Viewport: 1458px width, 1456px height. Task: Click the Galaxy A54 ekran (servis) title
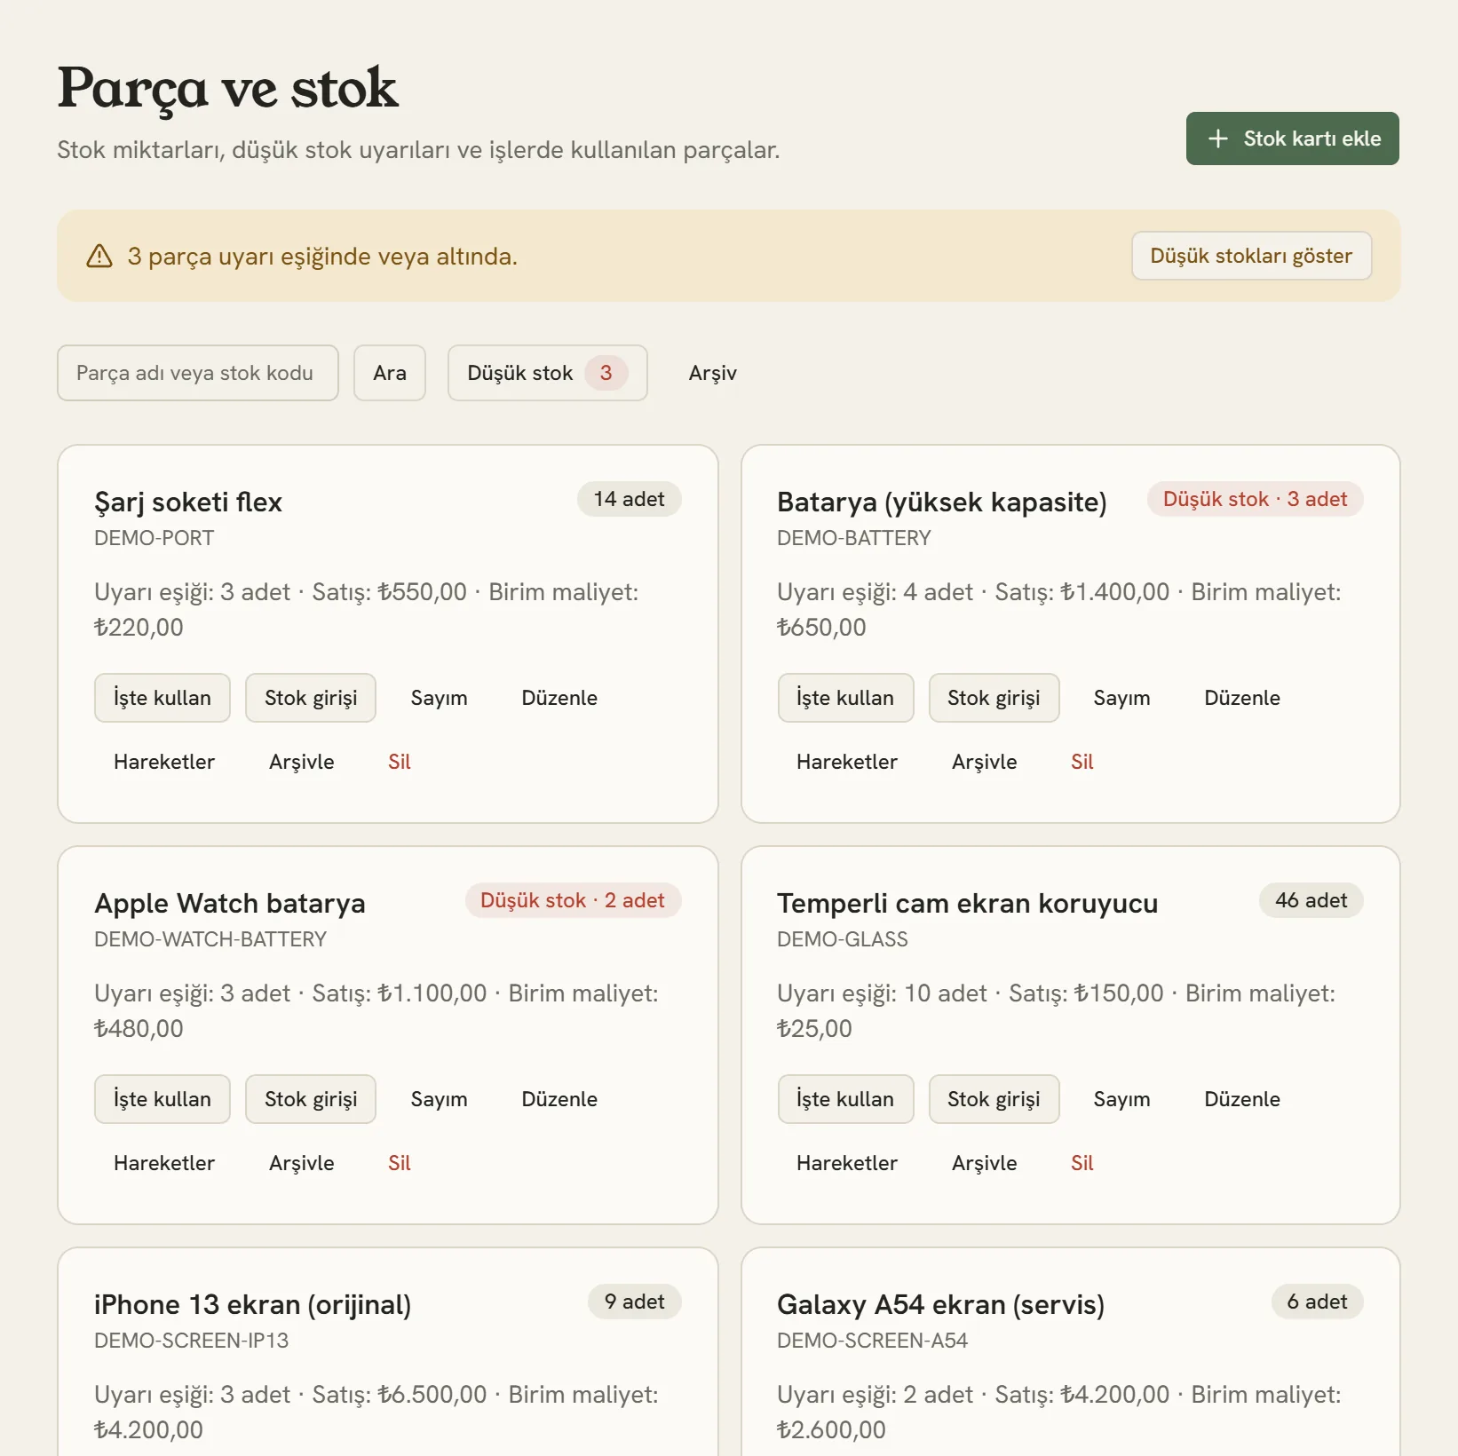pyautogui.click(x=941, y=1304)
